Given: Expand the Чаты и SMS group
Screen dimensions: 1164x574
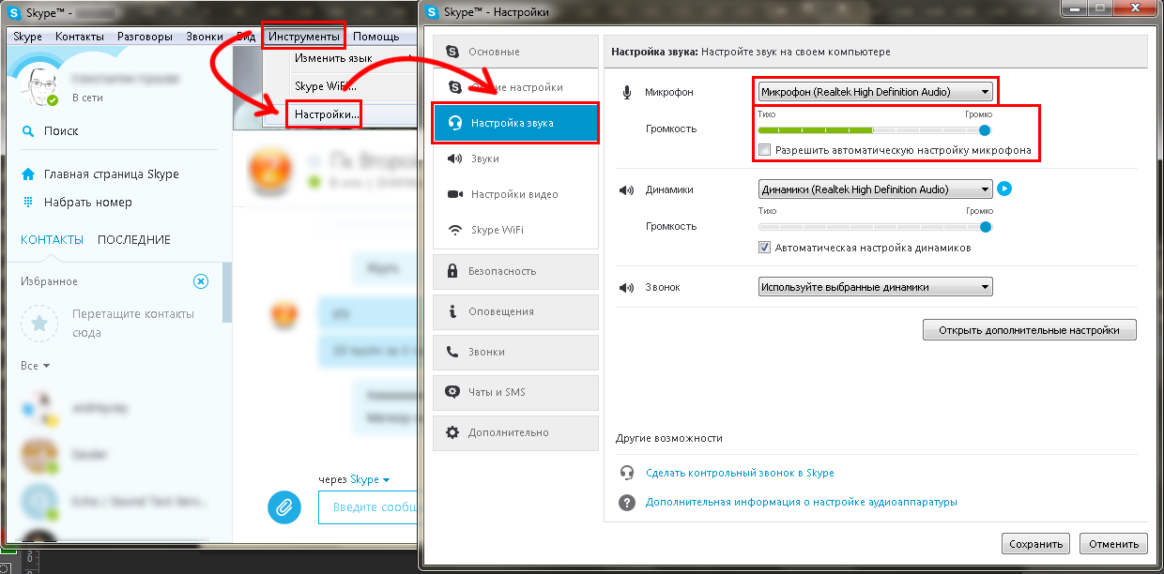Looking at the screenshot, I should 515,392.
